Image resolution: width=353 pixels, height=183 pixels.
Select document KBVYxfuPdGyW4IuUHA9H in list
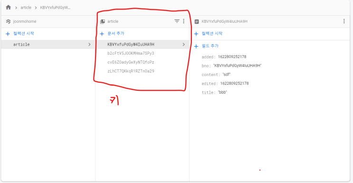pos(142,44)
